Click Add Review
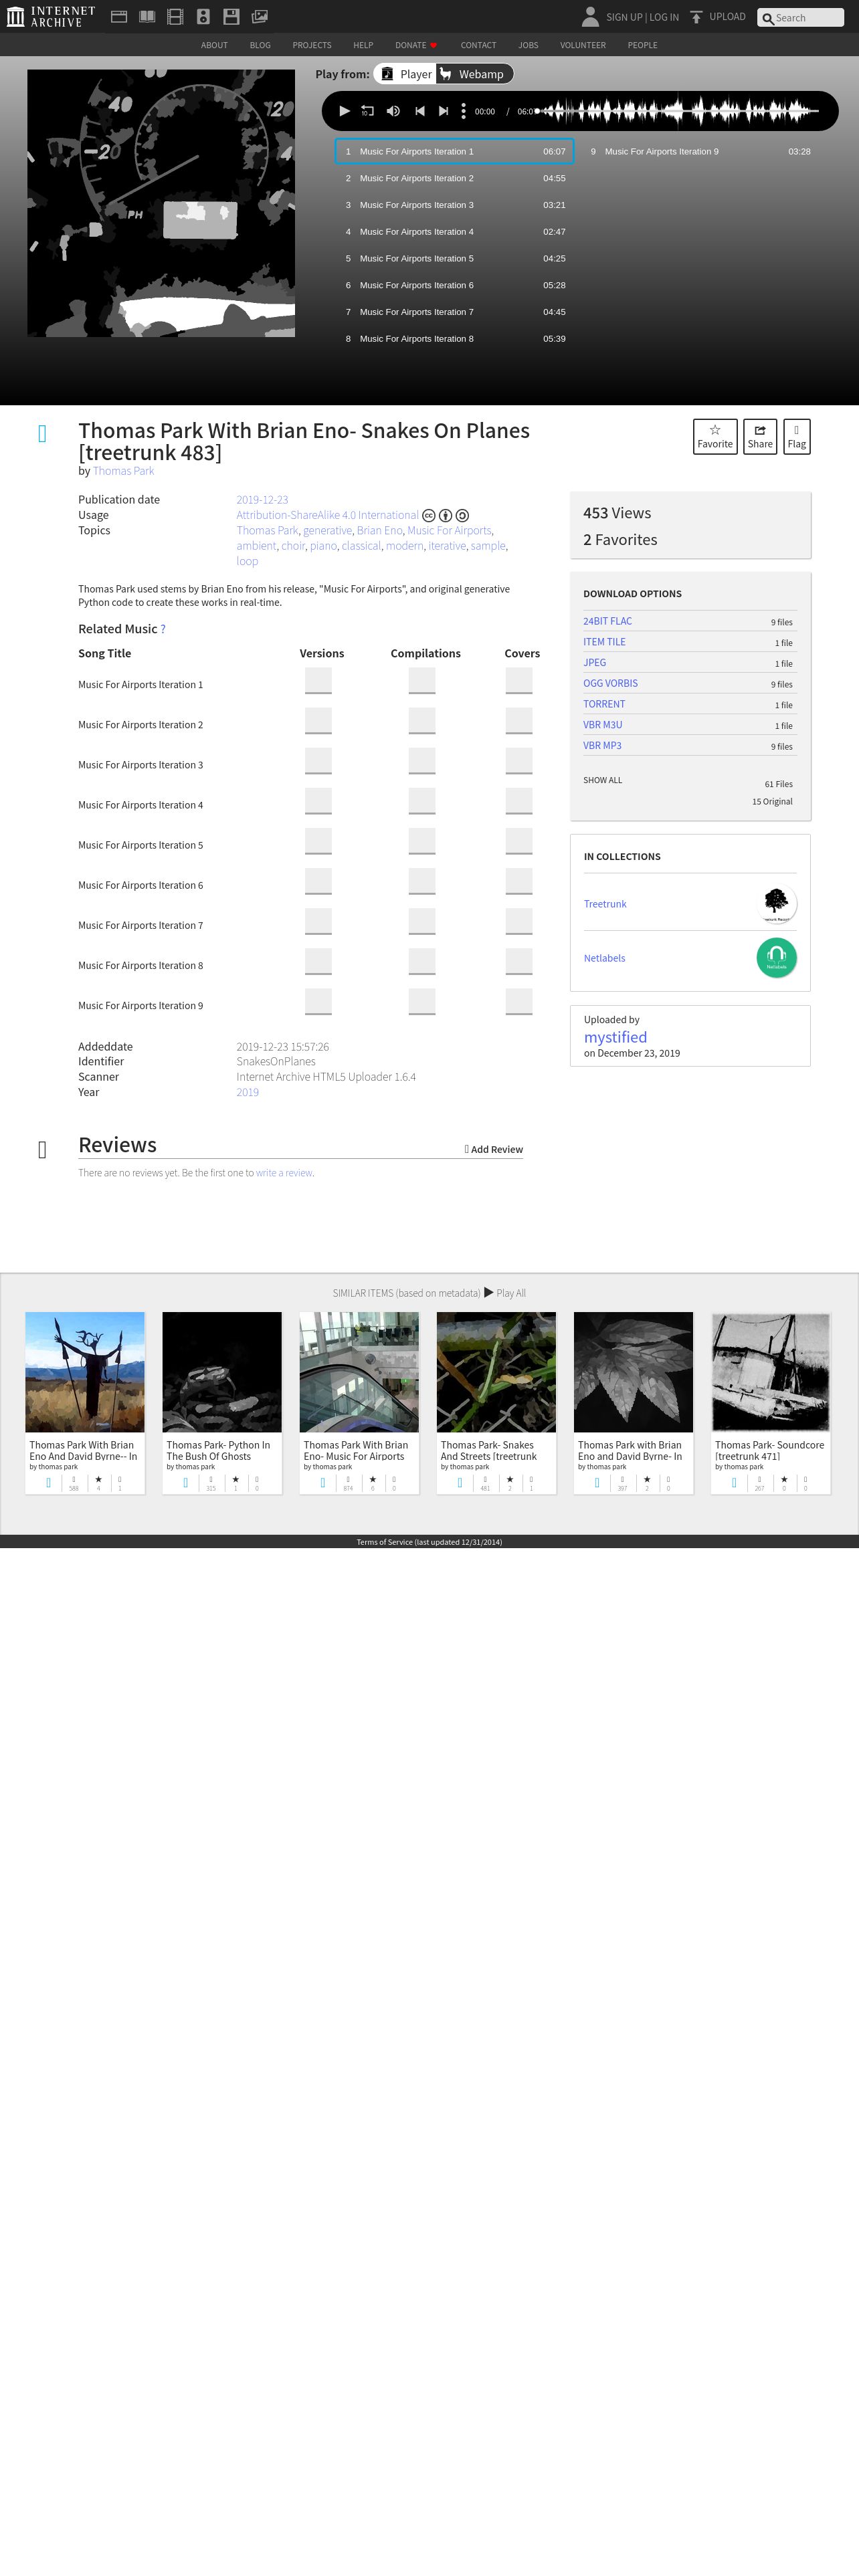The image size is (859, 2576). point(493,1149)
